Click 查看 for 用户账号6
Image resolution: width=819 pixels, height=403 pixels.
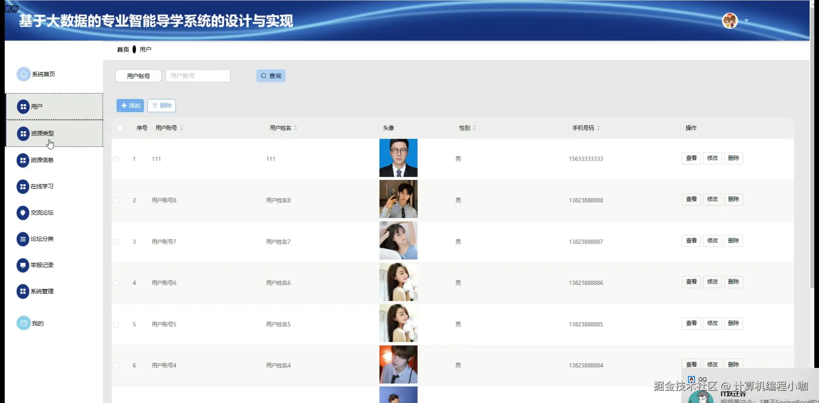pos(691,282)
